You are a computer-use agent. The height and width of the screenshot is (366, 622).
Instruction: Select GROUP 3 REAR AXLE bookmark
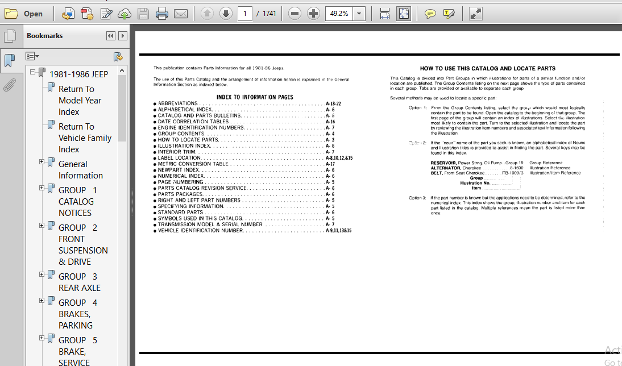coord(80,282)
